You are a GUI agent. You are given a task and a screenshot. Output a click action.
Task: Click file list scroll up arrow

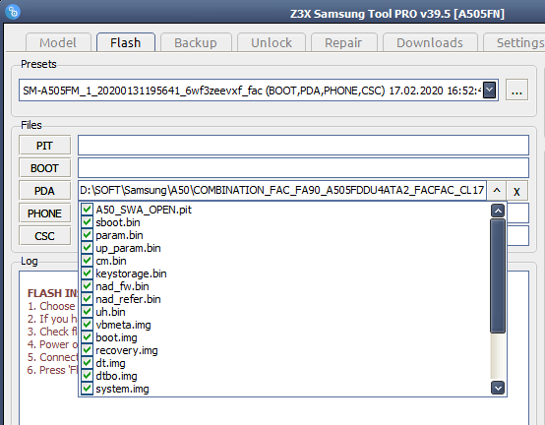tap(498, 211)
